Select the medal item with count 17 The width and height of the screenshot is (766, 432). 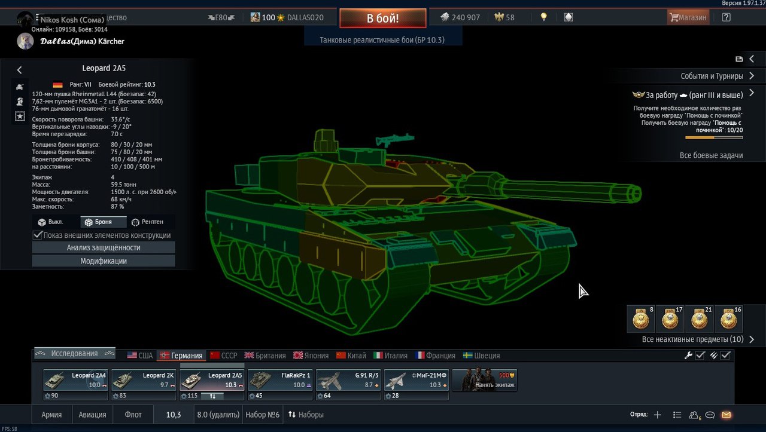coord(670,319)
